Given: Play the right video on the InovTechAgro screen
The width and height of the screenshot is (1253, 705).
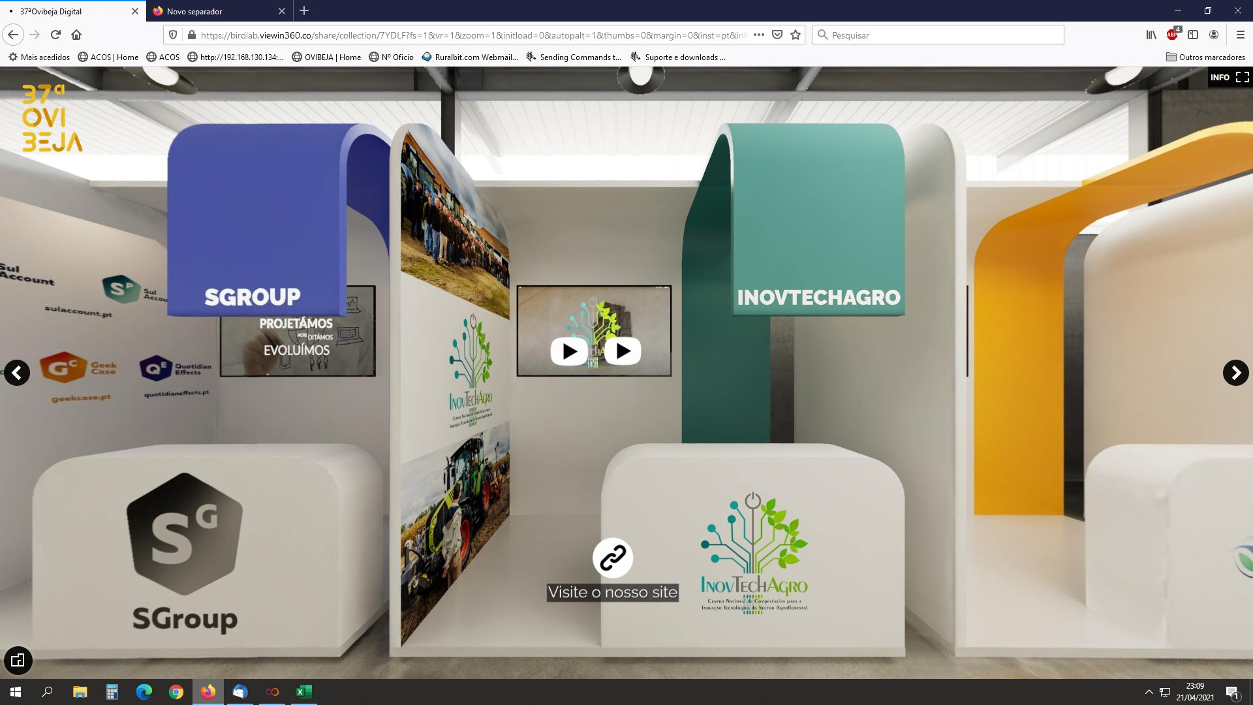Looking at the screenshot, I should pyautogui.click(x=623, y=351).
